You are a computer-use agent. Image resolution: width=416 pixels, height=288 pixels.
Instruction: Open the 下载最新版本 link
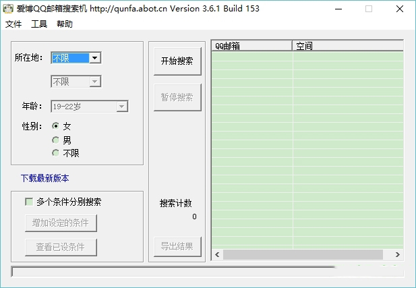pyautogui.click(x=44, y=178)
